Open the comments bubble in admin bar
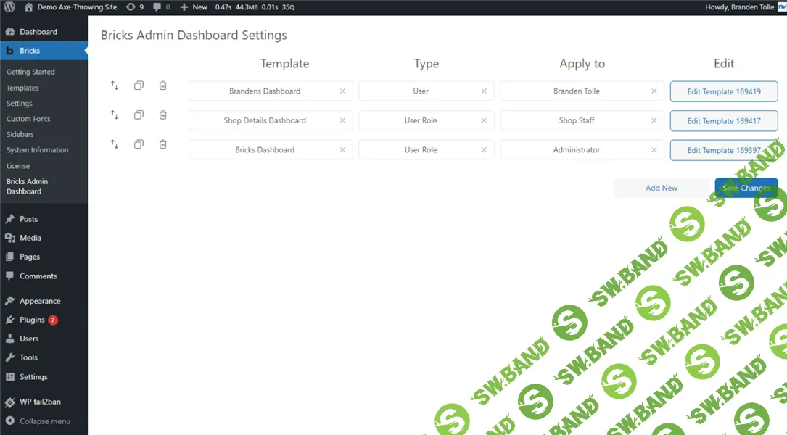787x435 pixels. [x=161, y=7]
